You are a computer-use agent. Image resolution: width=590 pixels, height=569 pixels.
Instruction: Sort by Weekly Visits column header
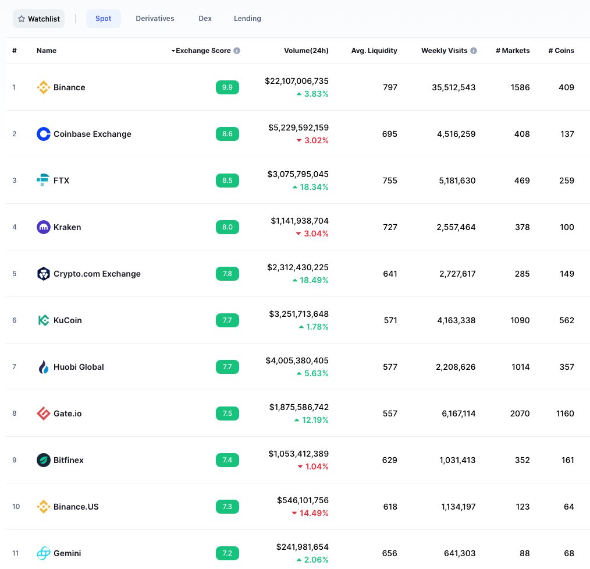445,51
